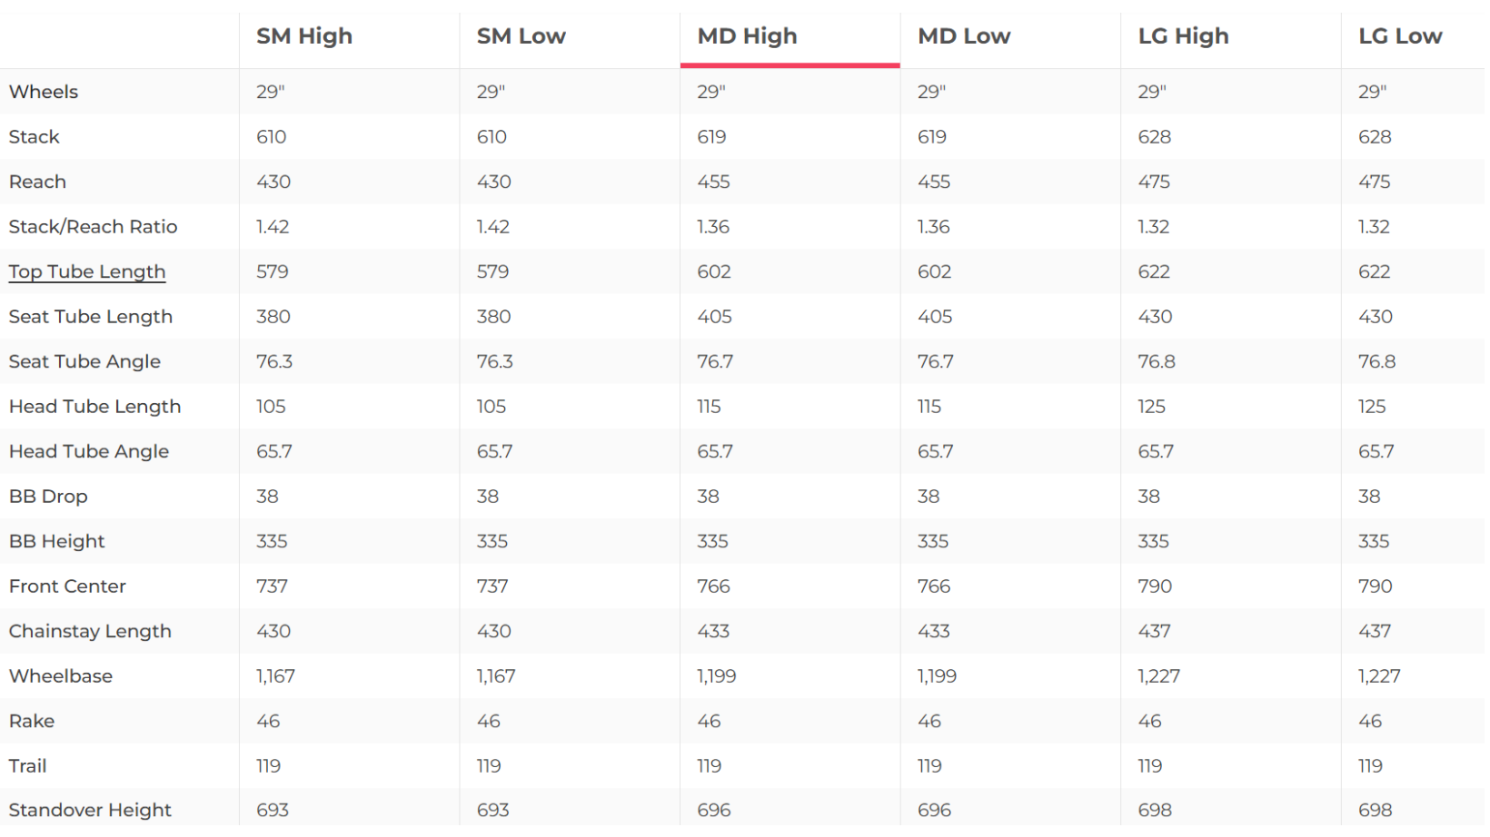Select the Head Tube Angle row label

[x=89, y=451]
